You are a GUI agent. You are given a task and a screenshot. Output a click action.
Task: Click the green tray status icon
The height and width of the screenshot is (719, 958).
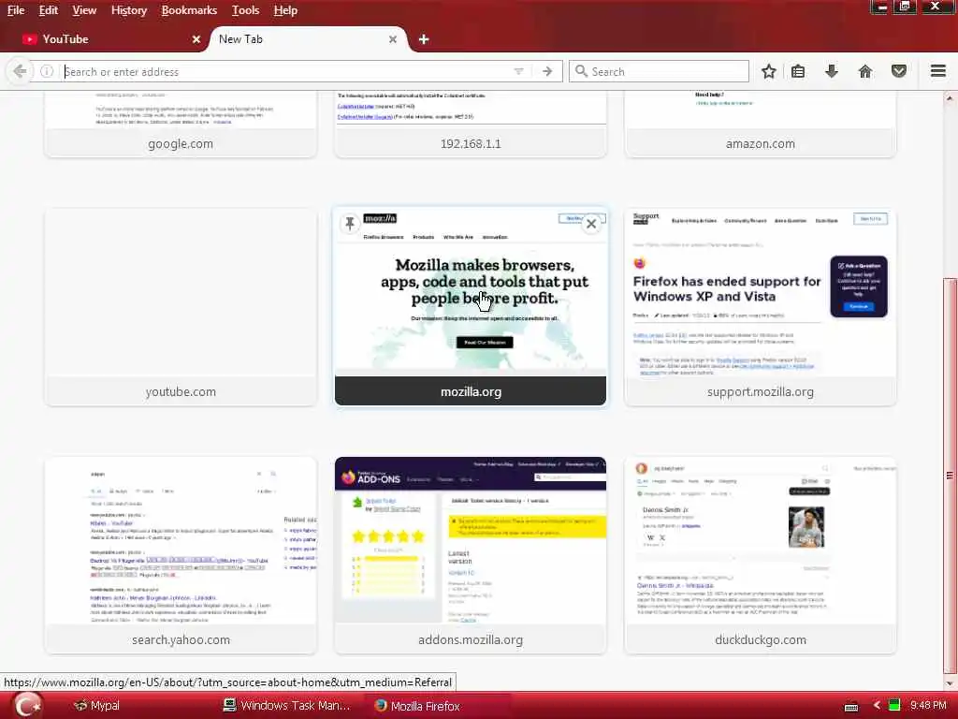894,705
